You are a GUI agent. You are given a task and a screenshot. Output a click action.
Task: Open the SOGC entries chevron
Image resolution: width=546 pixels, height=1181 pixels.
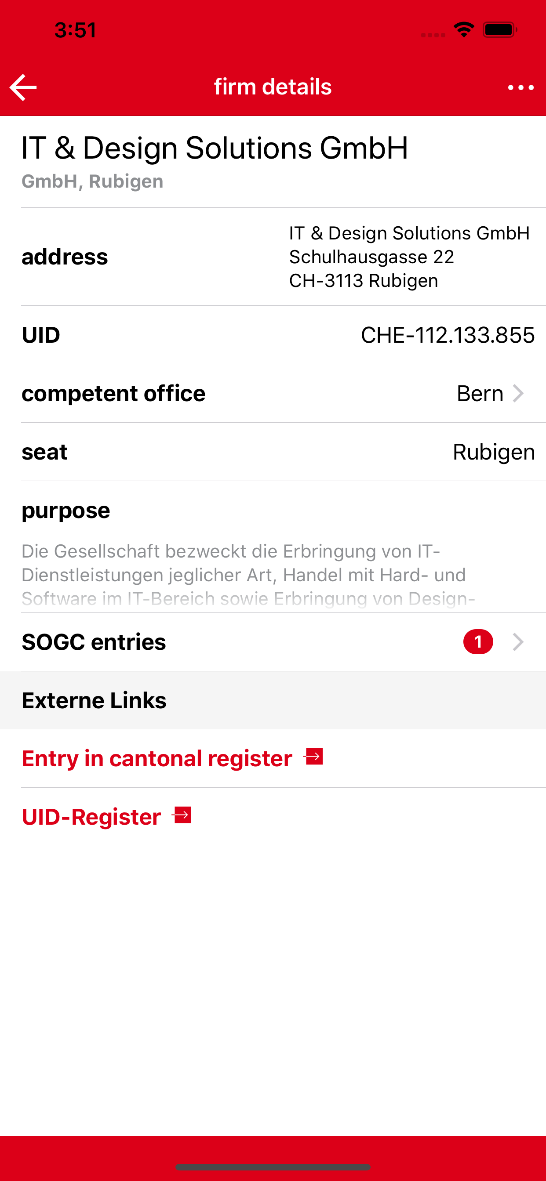point(518,642)
